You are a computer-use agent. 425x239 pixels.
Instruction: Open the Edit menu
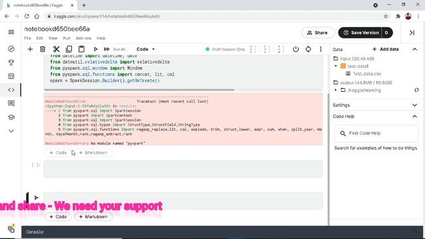[x=40, y=39]
